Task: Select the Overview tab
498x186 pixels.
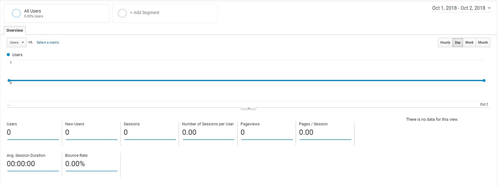Action: pyautogui.click(x=15, y=31)
